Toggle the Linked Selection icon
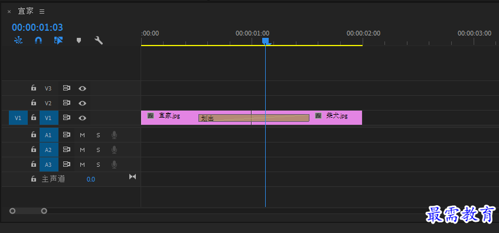 coord(58,40)
